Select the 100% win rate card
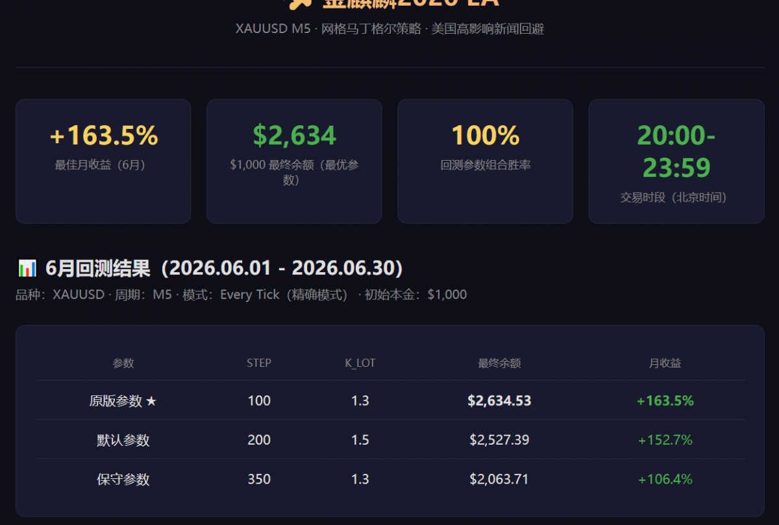 [485, 161]
